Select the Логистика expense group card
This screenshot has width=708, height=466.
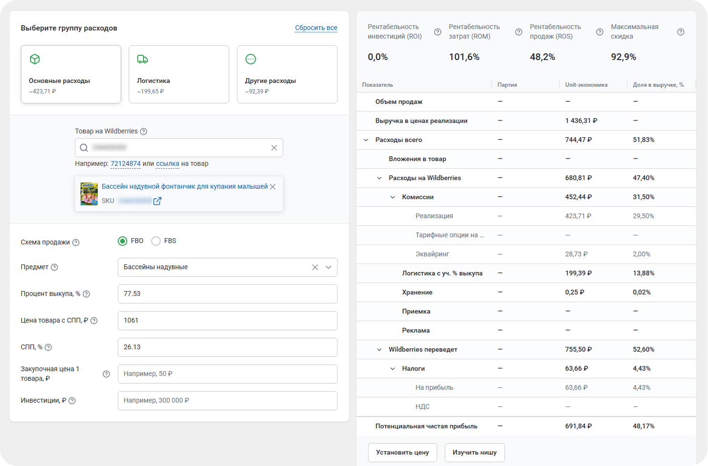click(179, 74)
